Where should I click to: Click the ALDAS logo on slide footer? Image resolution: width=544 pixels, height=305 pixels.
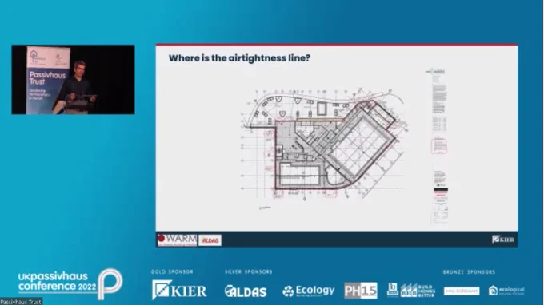coord(210,240)
